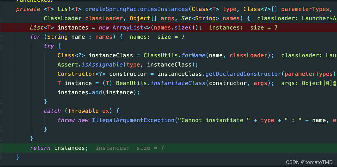Viewport: 337px width, 167px height.
Task: Click the gray hint on the return line
Action: click(130, 148)
